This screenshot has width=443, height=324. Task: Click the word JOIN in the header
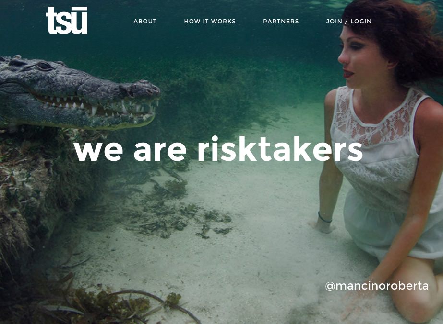334,22
